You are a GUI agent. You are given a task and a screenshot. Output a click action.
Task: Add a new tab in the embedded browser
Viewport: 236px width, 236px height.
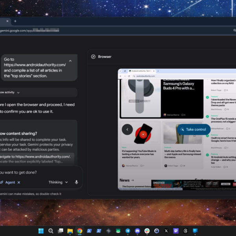tap(158, 71)
